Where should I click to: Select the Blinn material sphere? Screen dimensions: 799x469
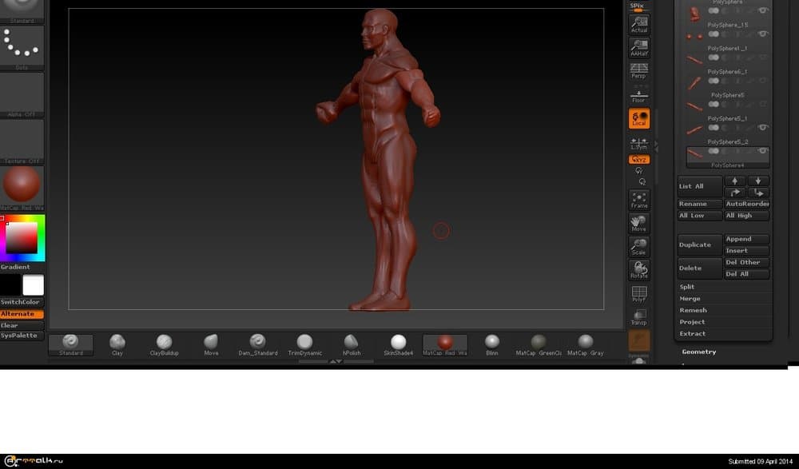492,344
